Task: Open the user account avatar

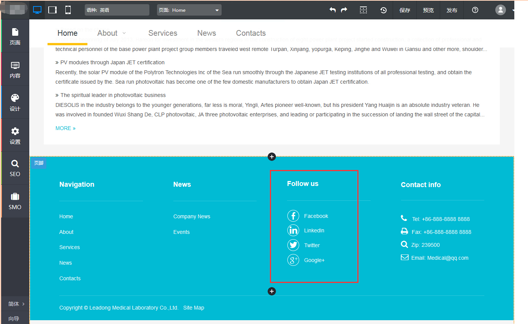Action: [x=501, y=10]
